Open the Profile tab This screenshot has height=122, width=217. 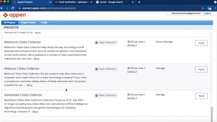tap(44, 23)
